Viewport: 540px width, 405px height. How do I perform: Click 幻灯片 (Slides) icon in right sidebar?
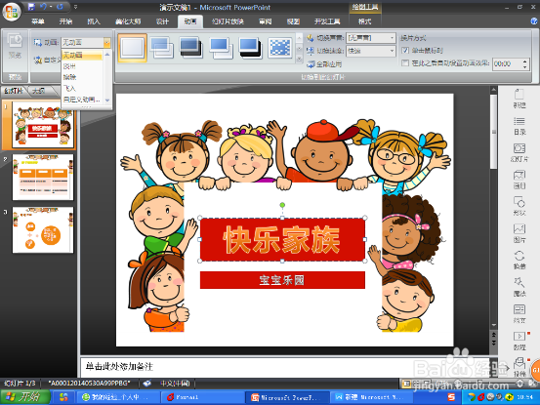coord(519,153)
